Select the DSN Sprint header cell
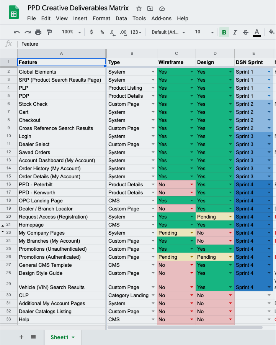 click(x=253, y=62)
